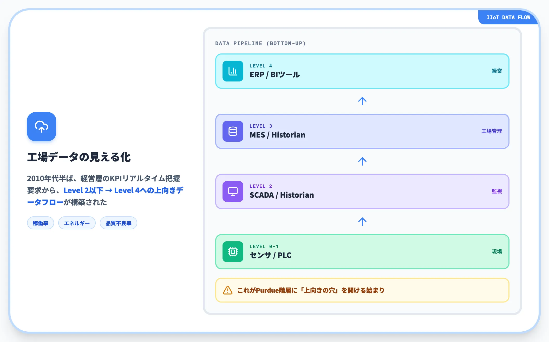This screenshot has height=342, width=549.
Task: Select the センサ / PLC title
Action: 270,255
